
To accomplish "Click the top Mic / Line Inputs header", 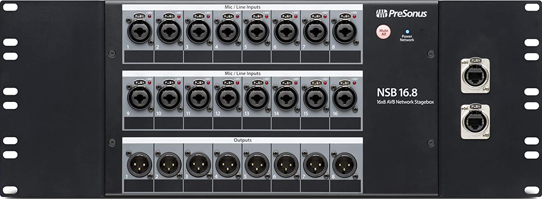I will pyautogui.click(x=242, y=8).
